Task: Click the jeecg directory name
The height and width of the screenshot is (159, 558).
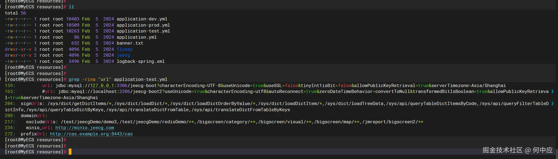Action: point(123,55)
